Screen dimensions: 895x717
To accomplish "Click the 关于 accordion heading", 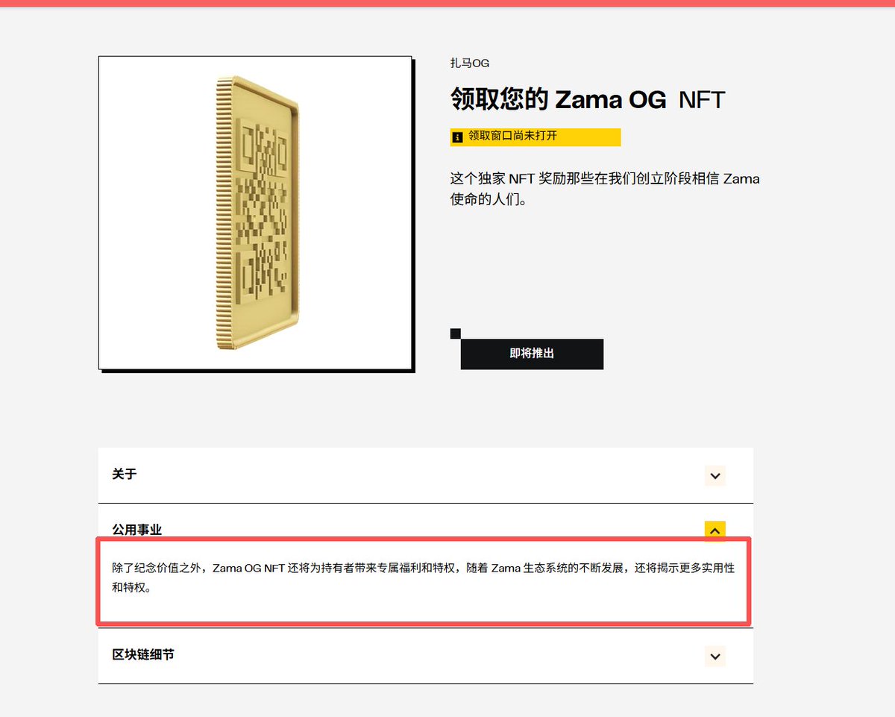I will pyautogui.click(x=125, y=475).
